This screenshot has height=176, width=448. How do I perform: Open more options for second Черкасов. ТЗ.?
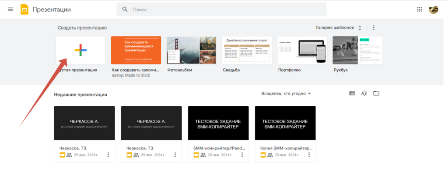coord(175,155)
